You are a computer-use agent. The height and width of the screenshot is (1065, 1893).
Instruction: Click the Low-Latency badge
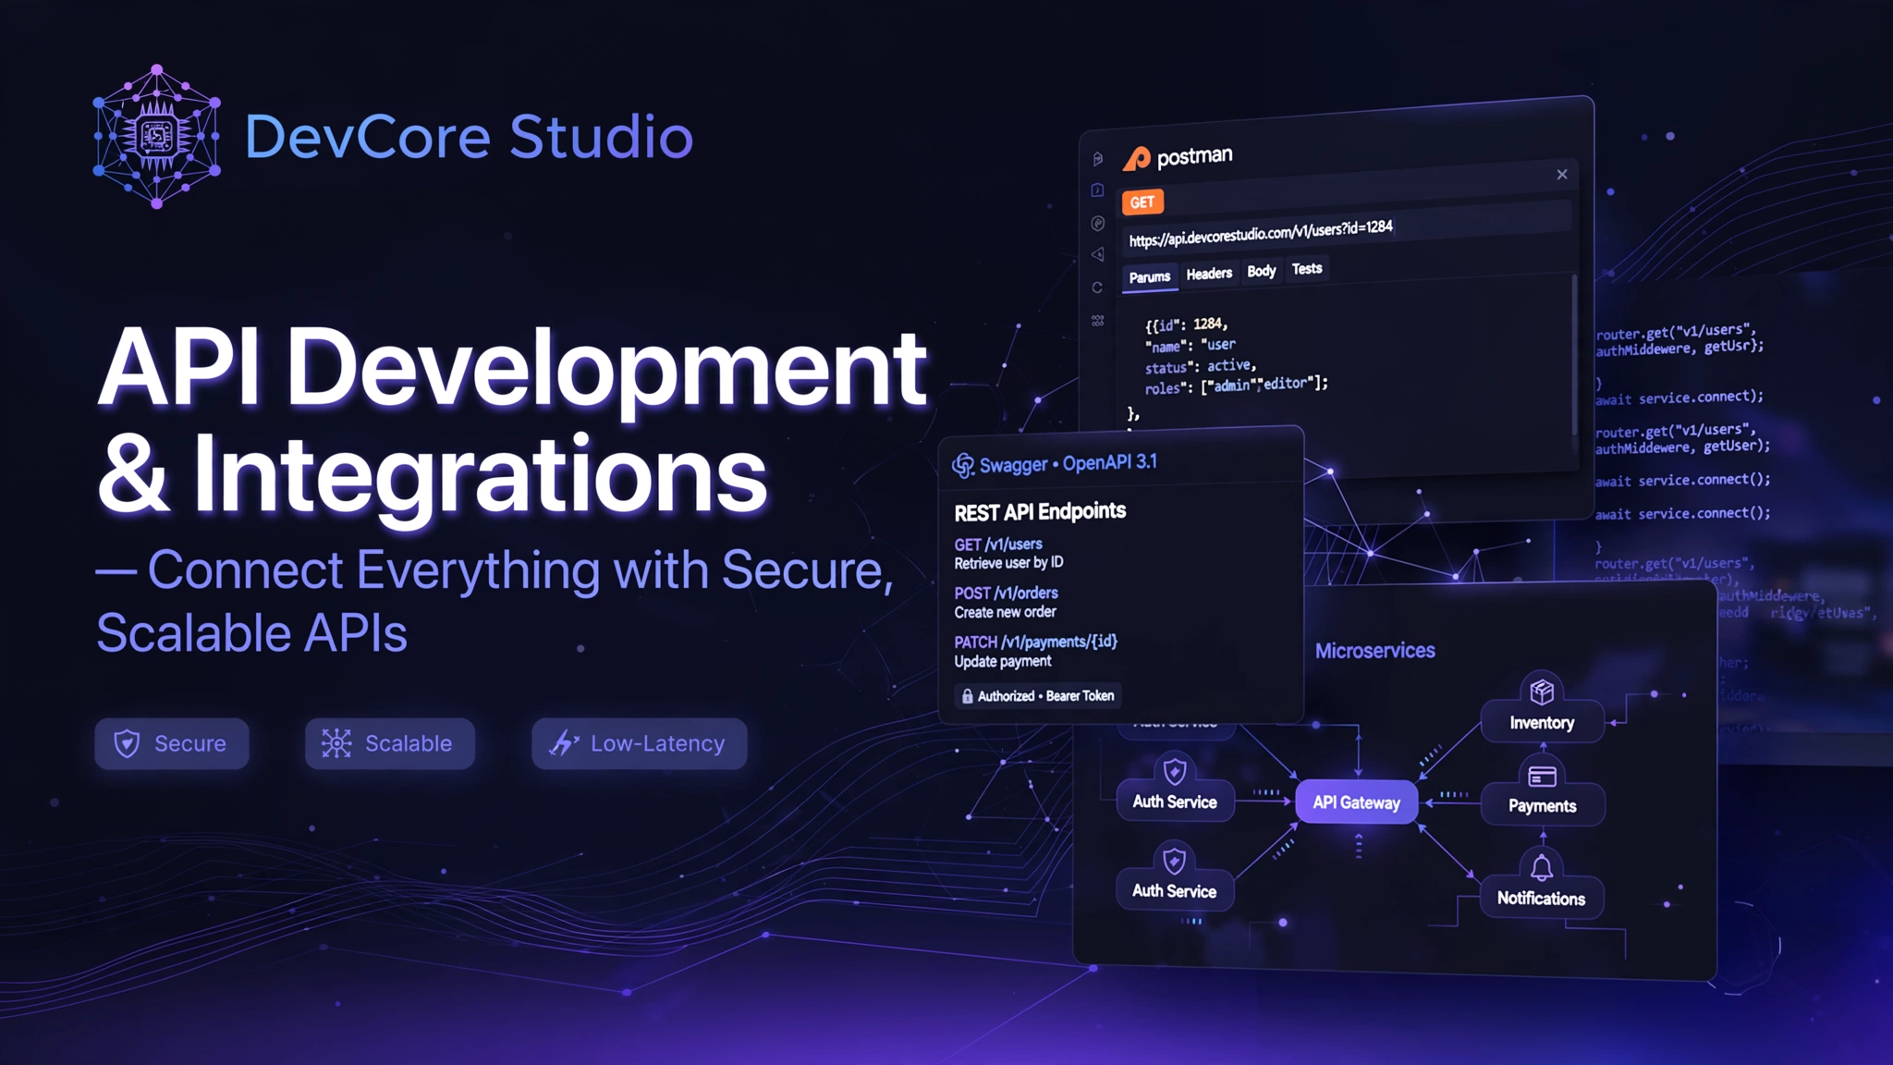pyautogui.click(x=639, y=743)
